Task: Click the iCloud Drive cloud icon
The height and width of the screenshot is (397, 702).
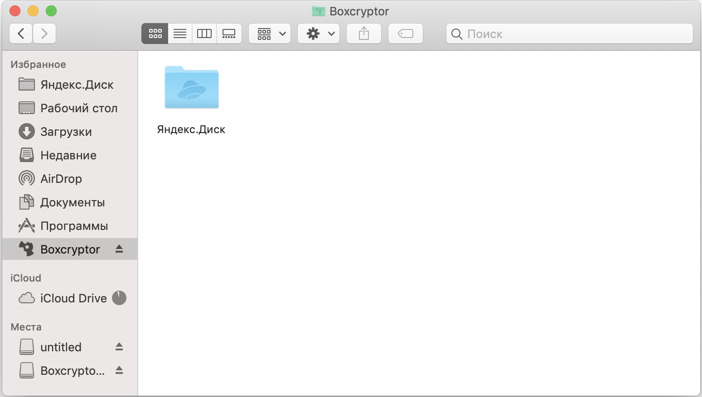Action: tap(27, 298)
